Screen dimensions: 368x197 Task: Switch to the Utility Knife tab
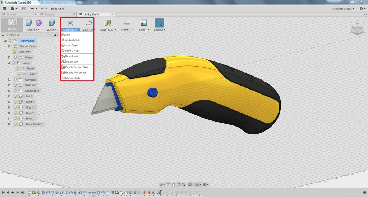click(x=92, y=14)
